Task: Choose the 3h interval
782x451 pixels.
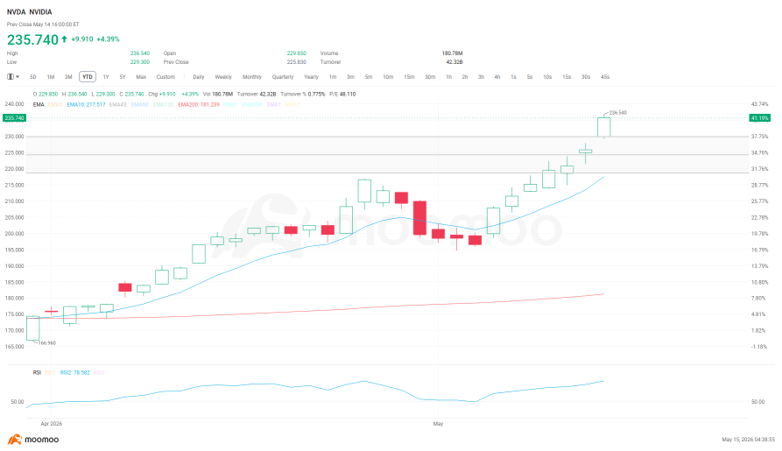Action: click(481, 77)
